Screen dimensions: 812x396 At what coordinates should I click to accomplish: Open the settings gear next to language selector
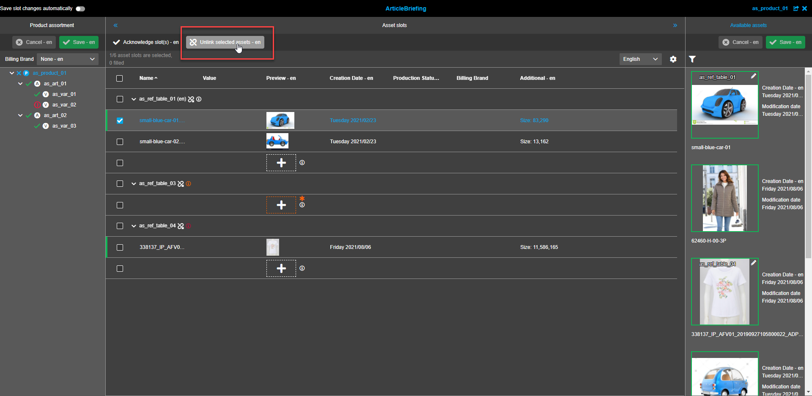[x=673, y=59]
